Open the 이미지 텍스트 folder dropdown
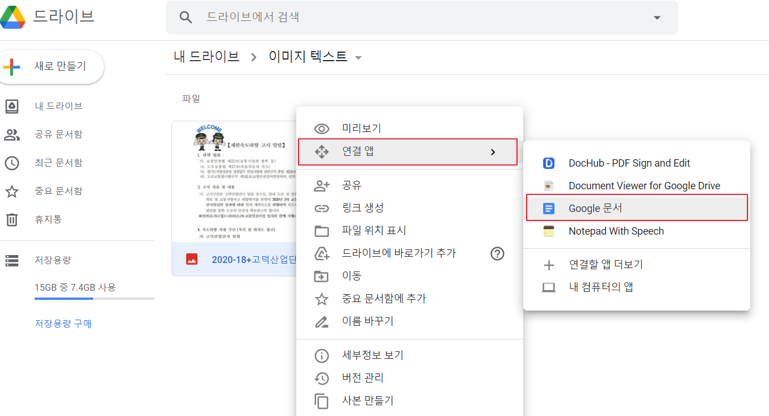Screen dimensions: 769x416 point(358,58)
